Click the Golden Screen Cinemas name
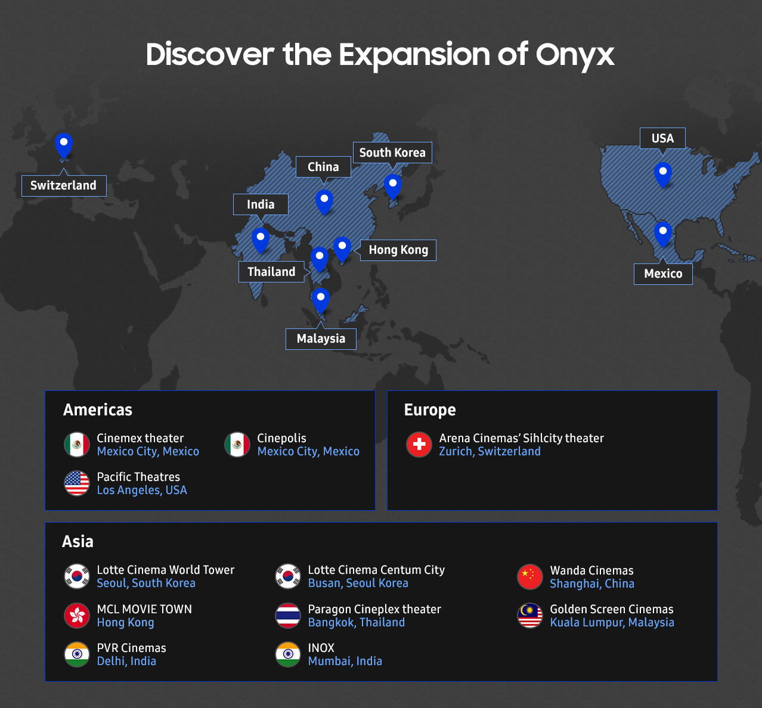The width and height of the screenshot is (762, 708). click(612, 609)
